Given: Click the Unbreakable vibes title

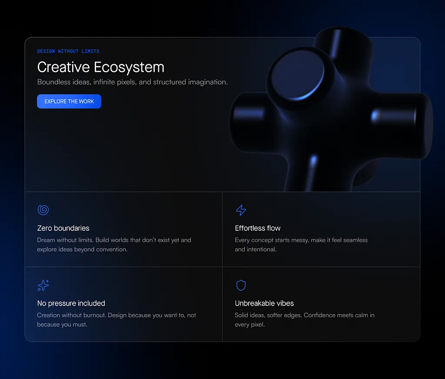Looking at the screenshot, I should [x=264, y=303].
